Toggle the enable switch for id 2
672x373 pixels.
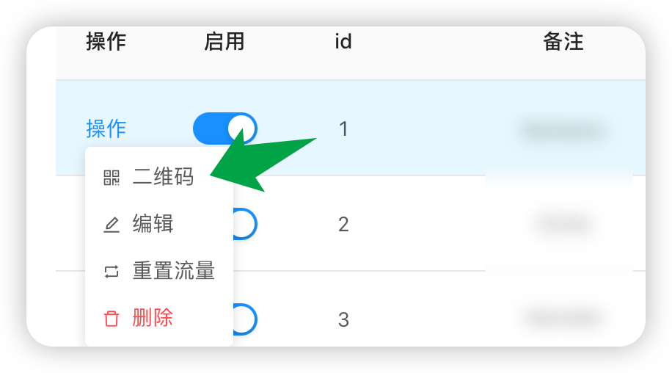point(245,224)
